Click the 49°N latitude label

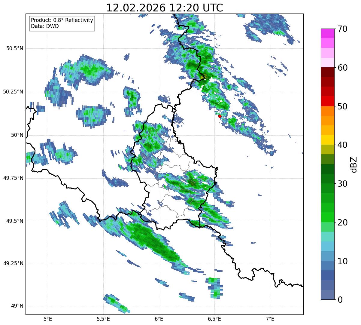point(17,306)
